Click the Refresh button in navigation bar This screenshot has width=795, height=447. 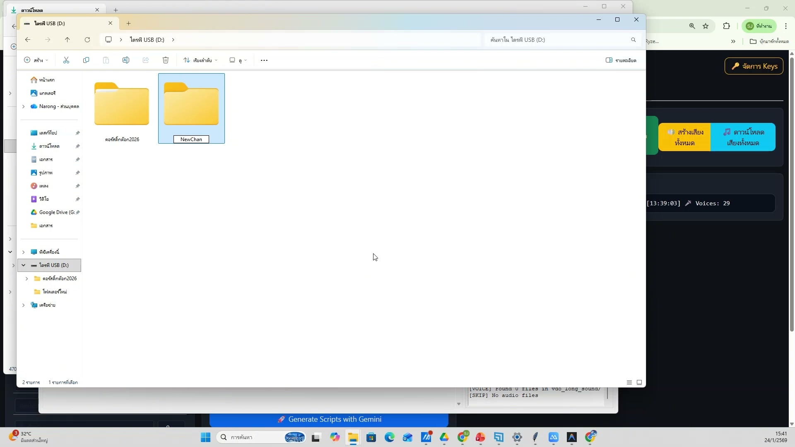(87, 40)
